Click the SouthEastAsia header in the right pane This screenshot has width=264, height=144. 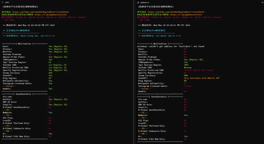pos(160,97)
